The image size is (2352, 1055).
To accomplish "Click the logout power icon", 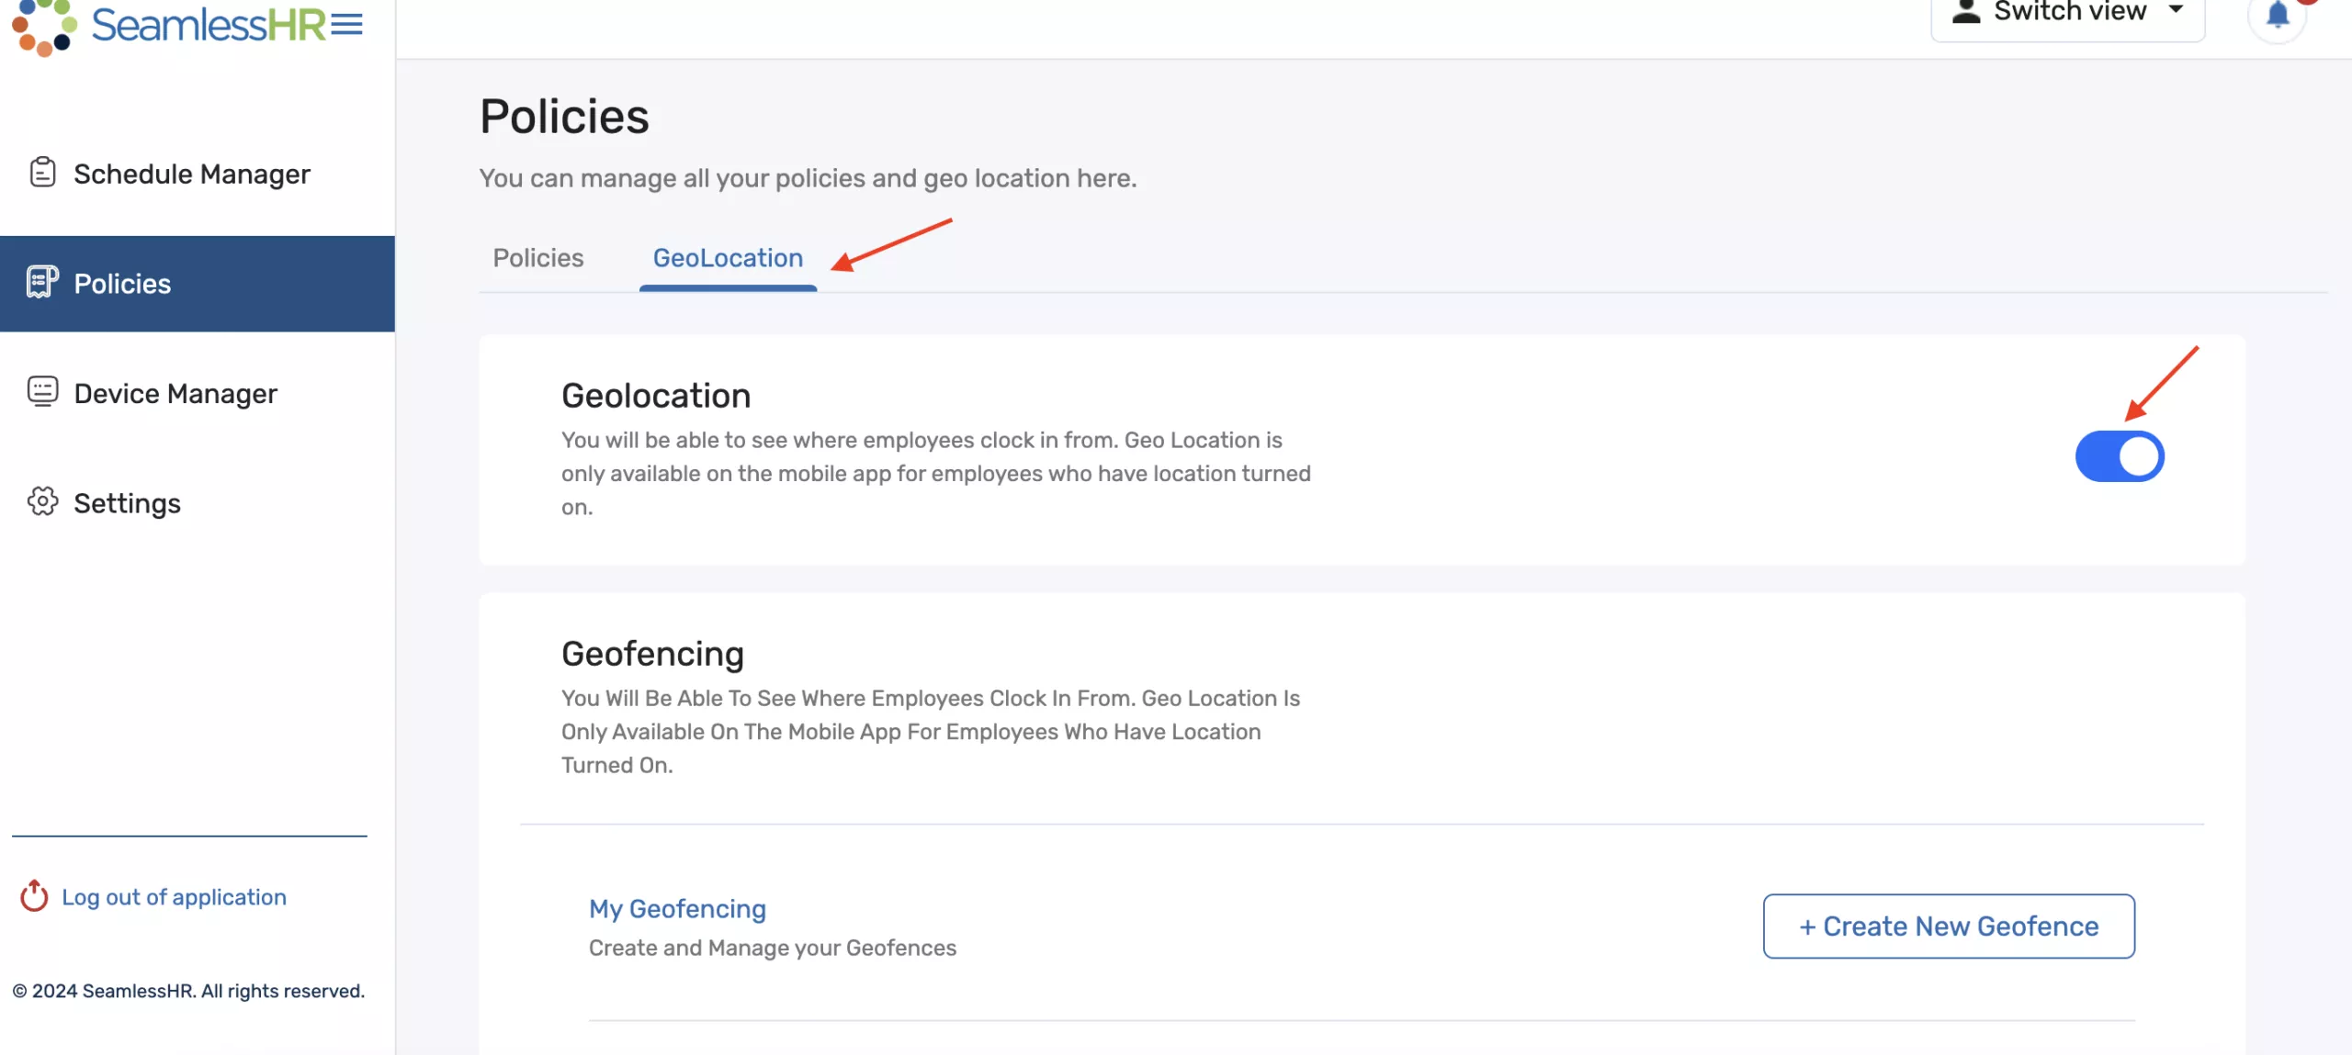I will (34, 896).
